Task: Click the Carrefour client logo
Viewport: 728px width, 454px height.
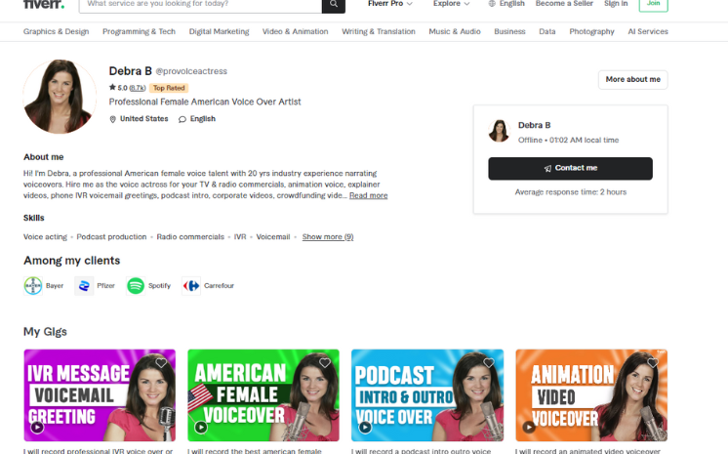Action: point(191,286)
